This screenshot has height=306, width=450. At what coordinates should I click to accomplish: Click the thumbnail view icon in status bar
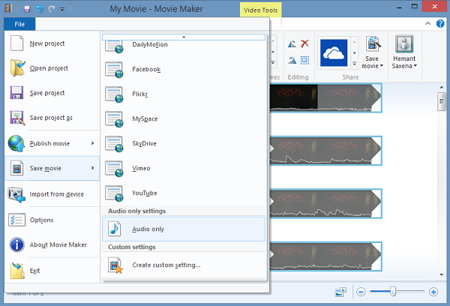340,291
